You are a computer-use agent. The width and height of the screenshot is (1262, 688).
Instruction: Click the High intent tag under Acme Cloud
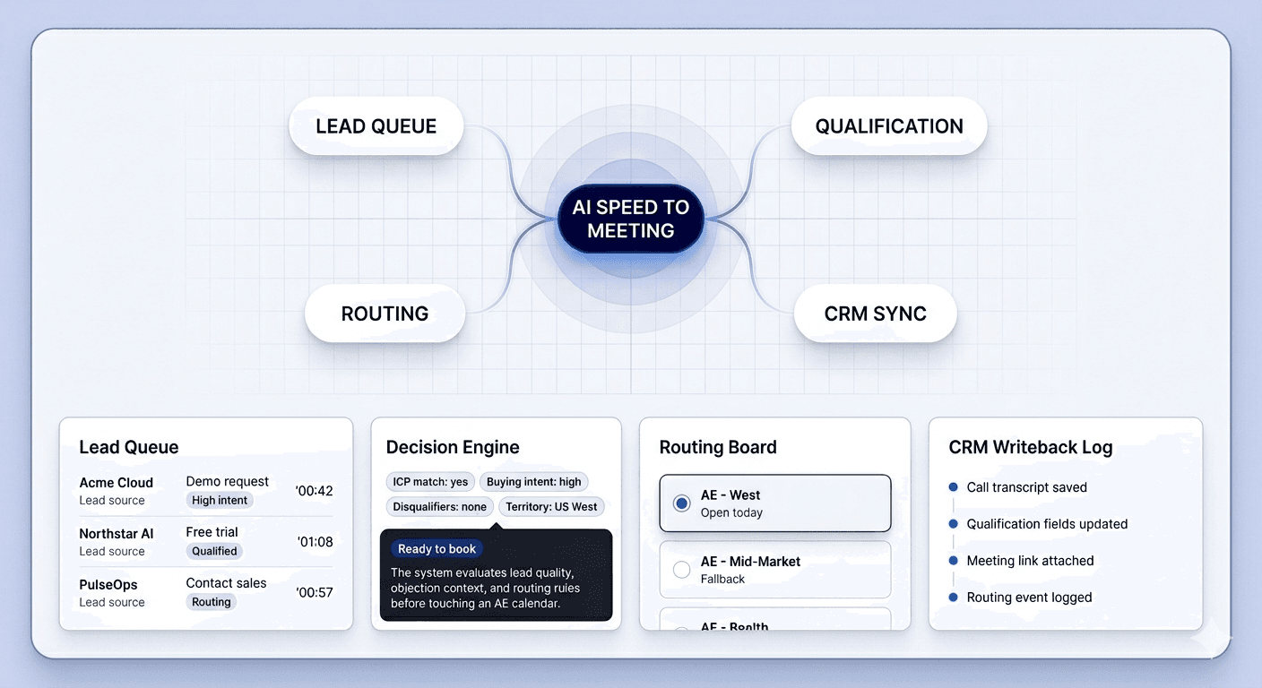tap(219, 500)
